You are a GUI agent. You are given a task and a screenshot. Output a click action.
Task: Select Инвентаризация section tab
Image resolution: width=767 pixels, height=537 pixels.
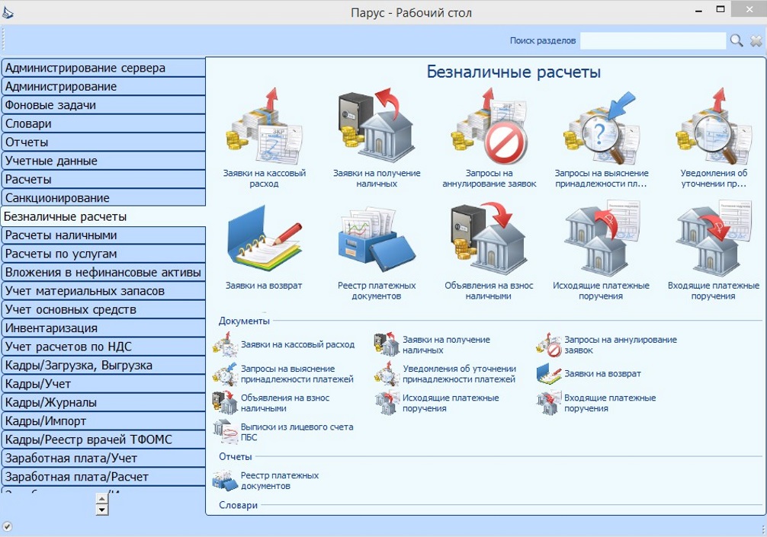pos(103,328)
